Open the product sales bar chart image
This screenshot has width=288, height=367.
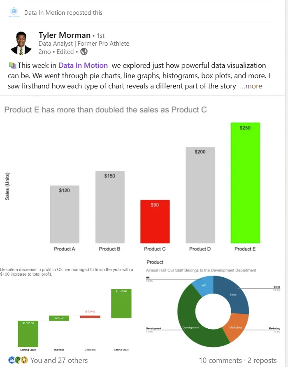pyautogui.click(x=142, y=176)
